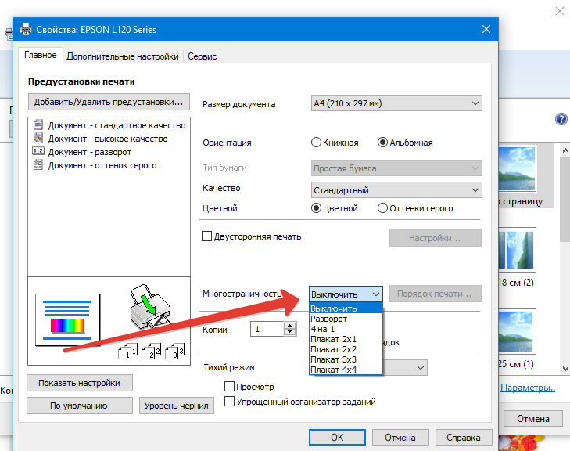570x451 pixels.
Task: Click Отмена in the EPSON dialog
Action: point(400,437)
